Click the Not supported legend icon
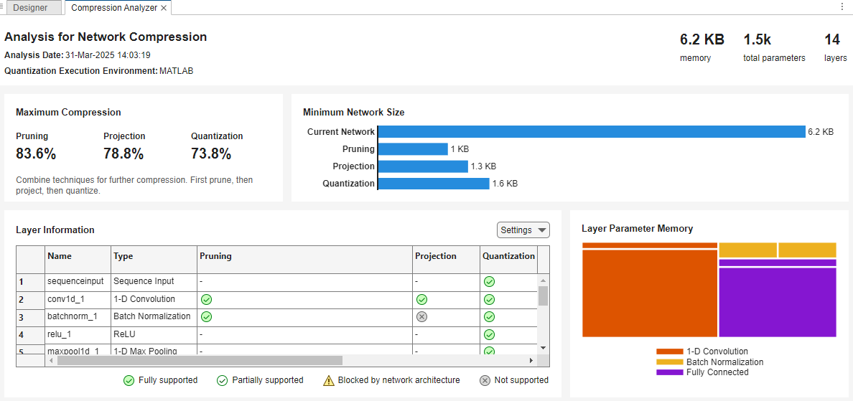Viewport: 853px width, 401px height. tap(485, 380)
